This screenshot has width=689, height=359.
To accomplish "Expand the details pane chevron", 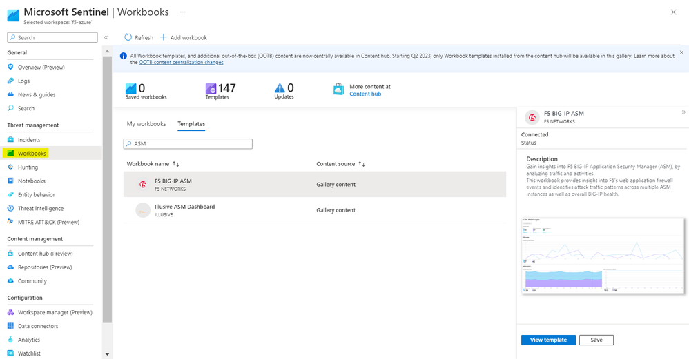I will [683, 112].
